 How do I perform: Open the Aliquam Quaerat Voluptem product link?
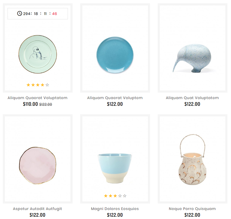[x=115, y=98]
